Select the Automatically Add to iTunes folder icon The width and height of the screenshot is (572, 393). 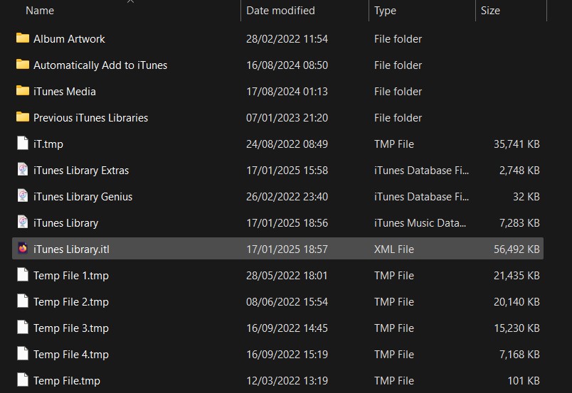click(x=23, y=64)
